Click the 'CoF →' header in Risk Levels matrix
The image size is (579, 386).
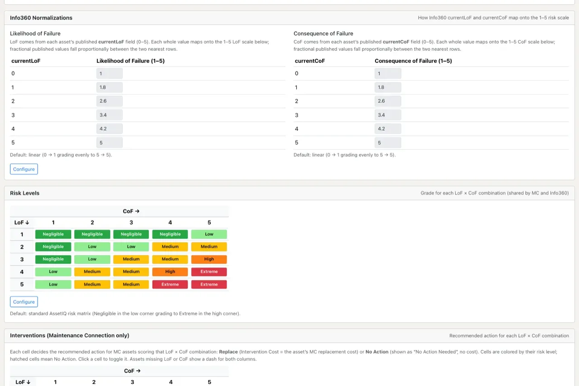(x=131, y=211)
